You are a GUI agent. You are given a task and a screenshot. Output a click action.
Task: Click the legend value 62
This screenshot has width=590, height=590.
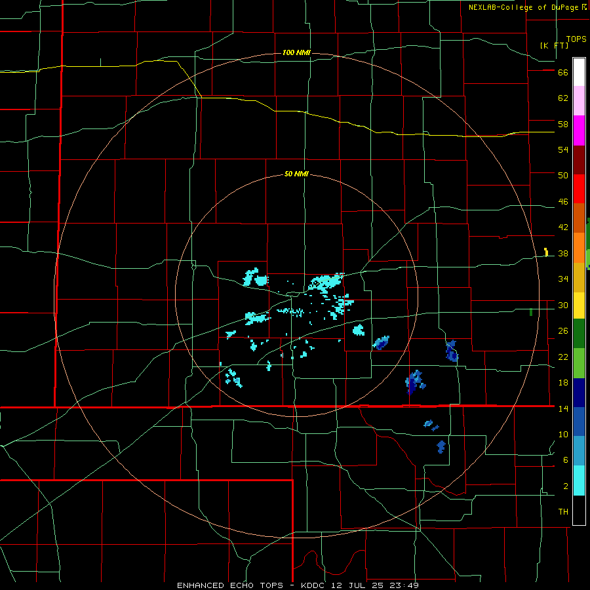point(563,98)
